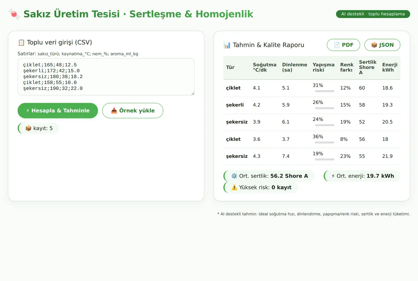
Task: Click the AI destekli tahmin footnote
Action: (x=313, y=214)
